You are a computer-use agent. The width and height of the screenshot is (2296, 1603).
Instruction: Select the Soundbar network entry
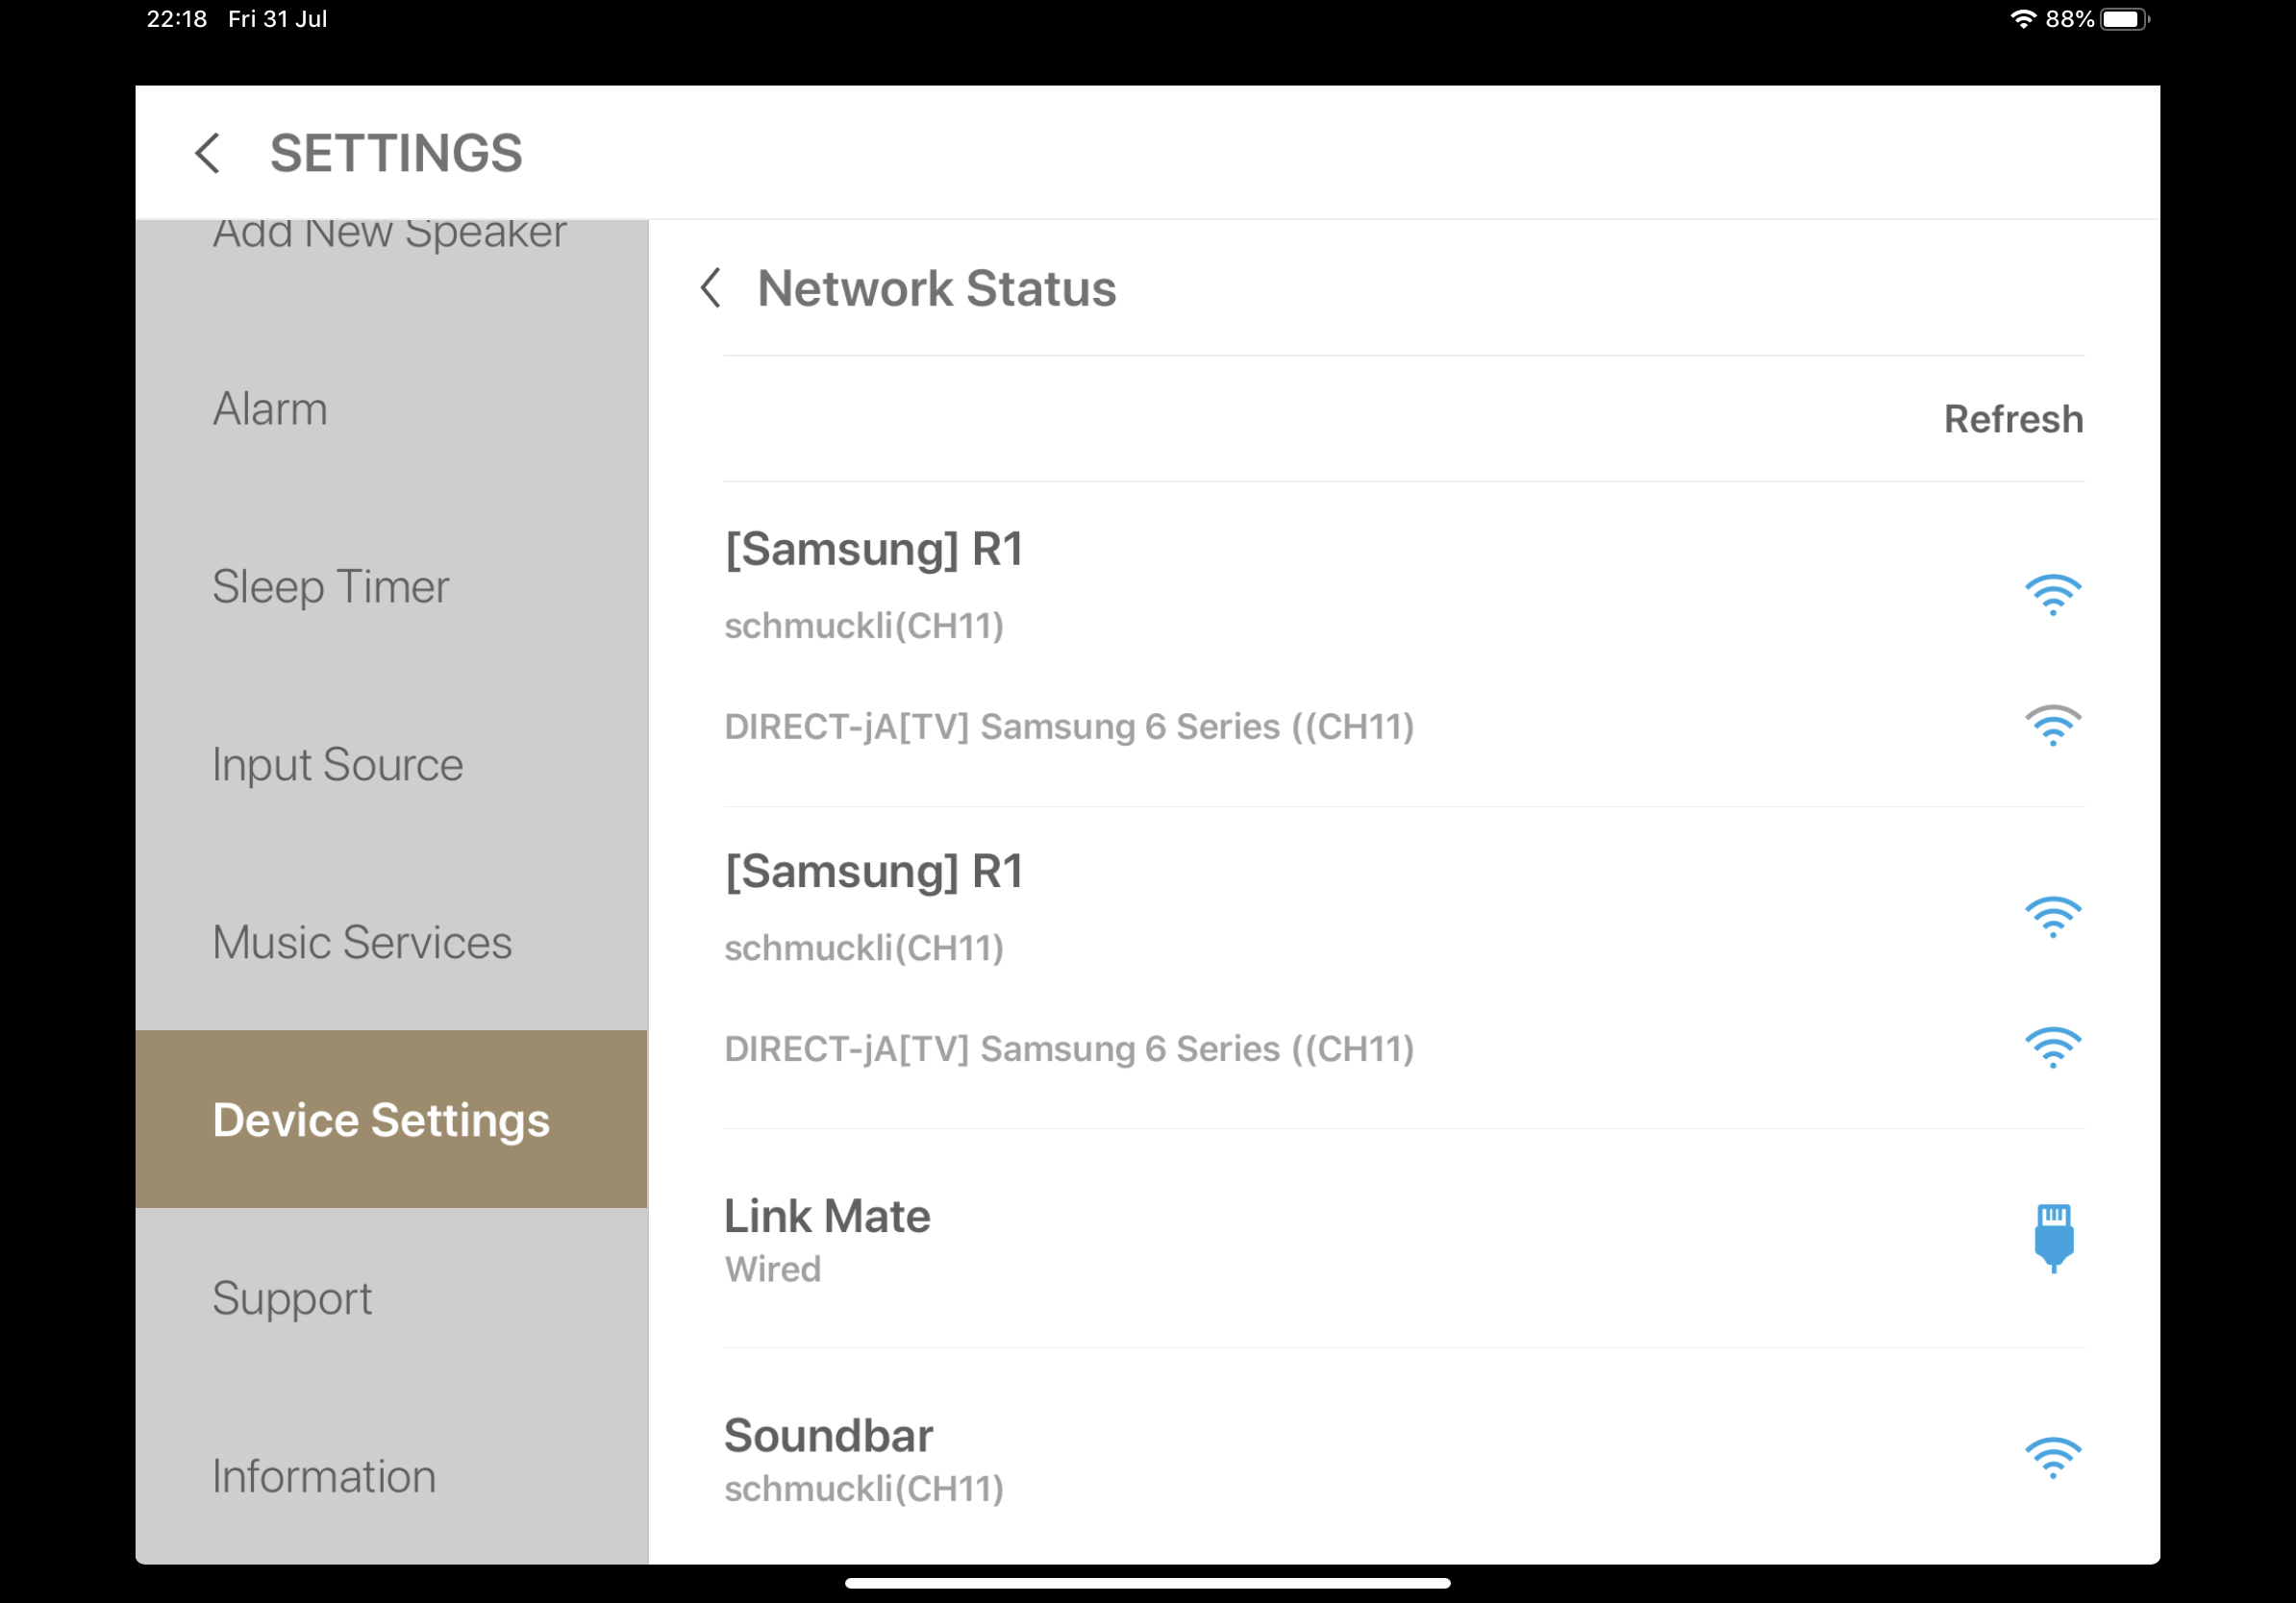coord(828,1435)
